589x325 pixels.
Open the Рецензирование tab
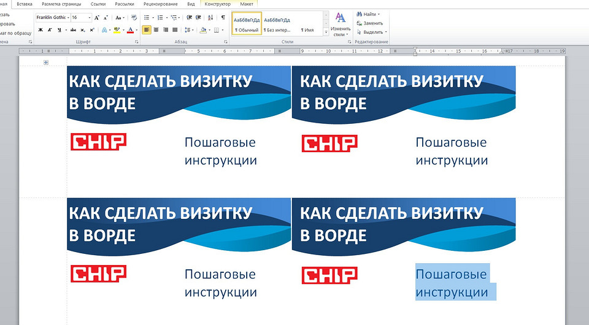160,4
